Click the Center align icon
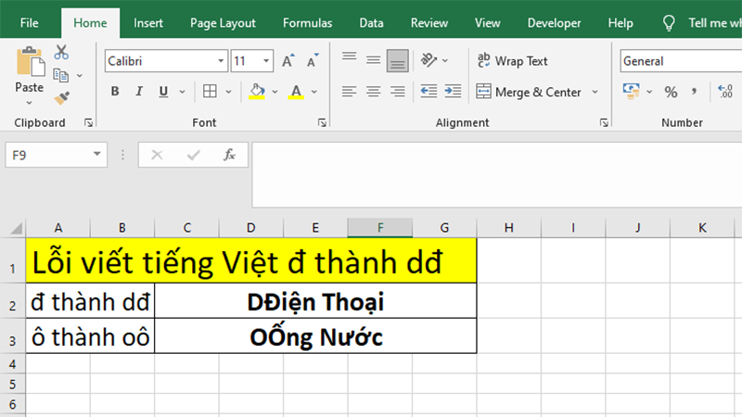 pyautogui.click(x=373, y=92)
